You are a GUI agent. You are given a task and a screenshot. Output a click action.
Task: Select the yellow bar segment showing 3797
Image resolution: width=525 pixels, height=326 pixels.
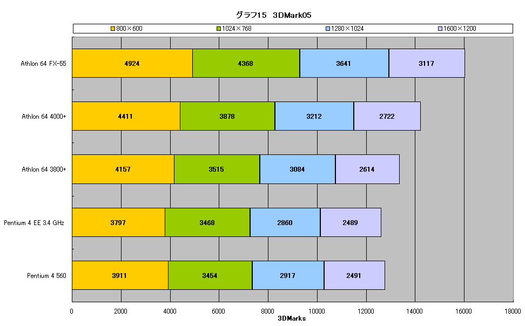pyautogui.click(x=118, y=222)
